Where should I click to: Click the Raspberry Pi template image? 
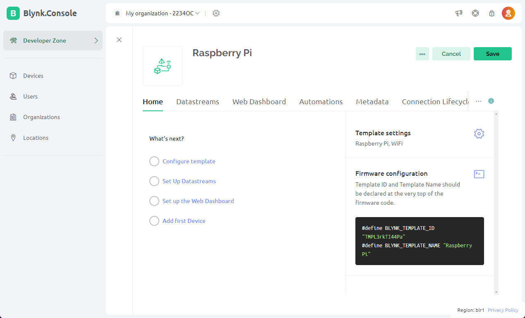[163, 66]
